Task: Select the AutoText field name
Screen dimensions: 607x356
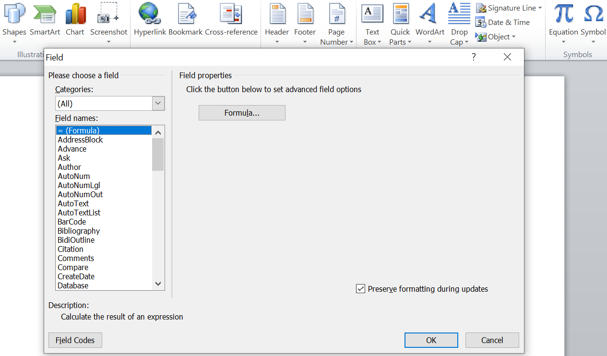Action: (104, 203)
